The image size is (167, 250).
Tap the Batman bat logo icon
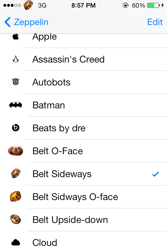click(x=15, y=105)
